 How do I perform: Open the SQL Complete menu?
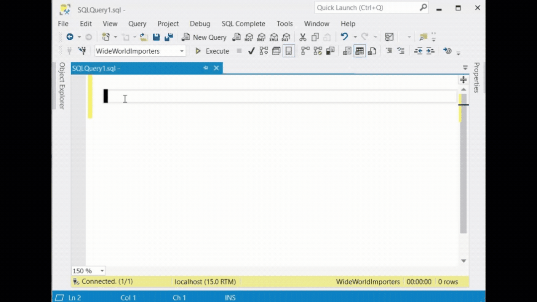click(x=243, y=23)
